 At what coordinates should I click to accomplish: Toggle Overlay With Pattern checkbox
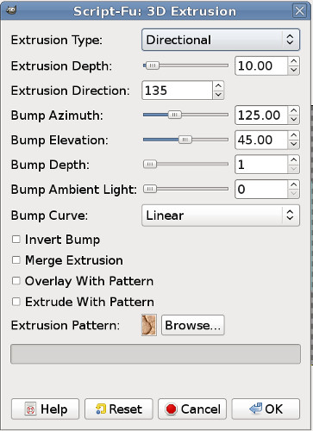[16, 281]
